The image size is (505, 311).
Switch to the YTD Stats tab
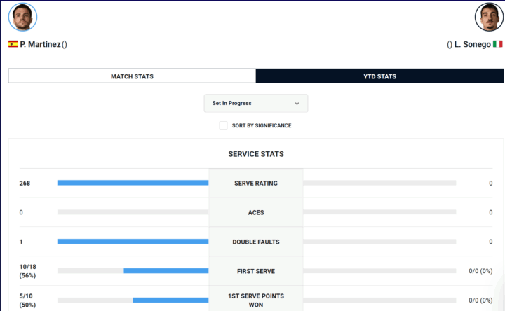click(x=379, y=76)
